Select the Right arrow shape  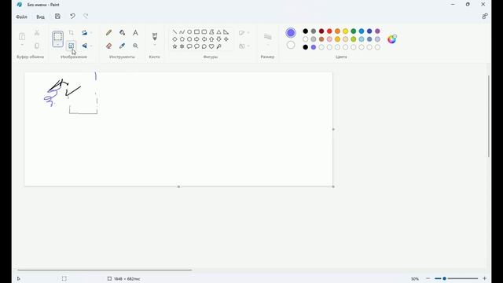pyautogui.click(x=196, y=39)
